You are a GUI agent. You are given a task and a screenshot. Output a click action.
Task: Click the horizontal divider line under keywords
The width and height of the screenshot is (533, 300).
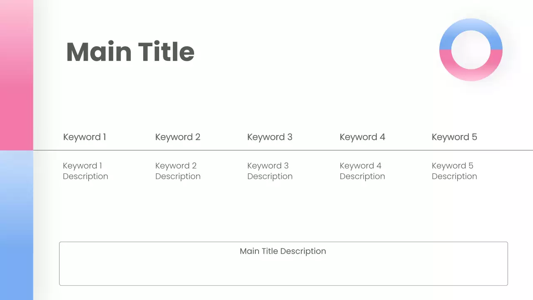283,150
